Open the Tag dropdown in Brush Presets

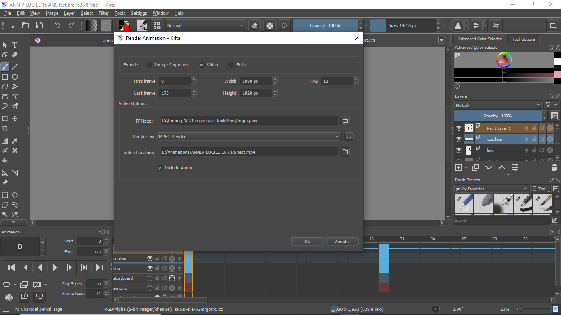click(x=540, y=189)
